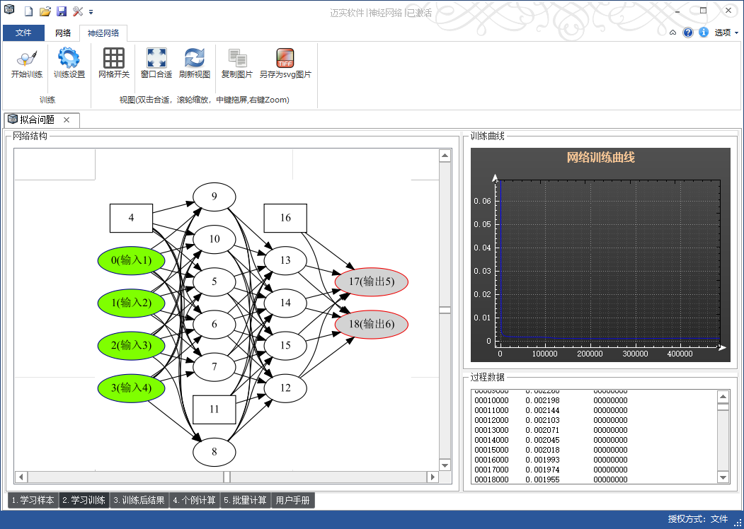Switch to 1.学习样本 bottom tab

(33, 501)
